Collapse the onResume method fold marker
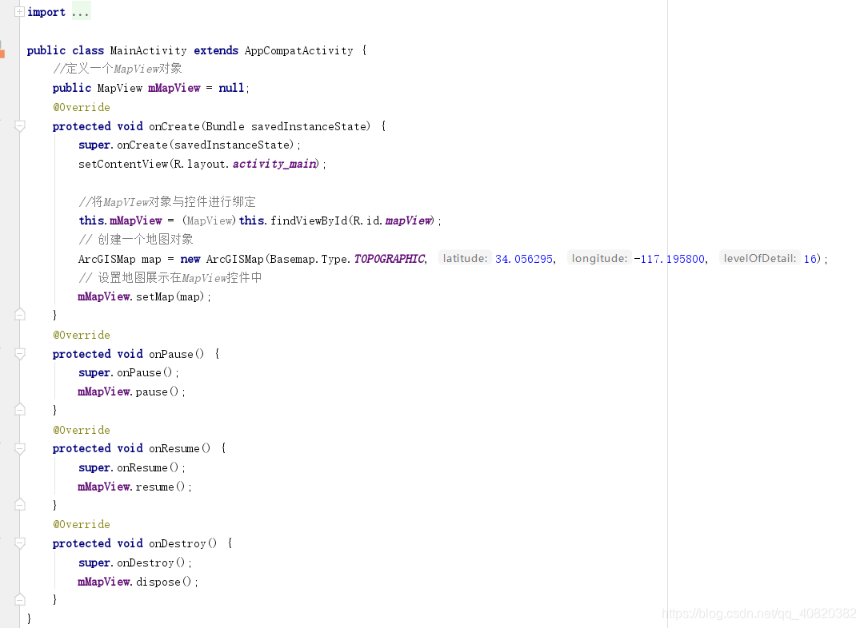This screenshot has height=628, width=864. [x=19, y=449]
